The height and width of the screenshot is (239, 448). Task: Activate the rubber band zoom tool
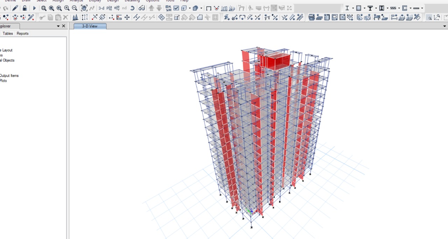[x=44, y=8]
